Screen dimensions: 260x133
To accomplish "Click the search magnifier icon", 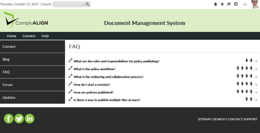I will pyautogui.click(x=88, y=4).
